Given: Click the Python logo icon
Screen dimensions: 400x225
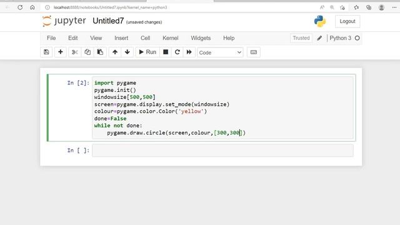Looking at the screenshot, I should point(320,21).
